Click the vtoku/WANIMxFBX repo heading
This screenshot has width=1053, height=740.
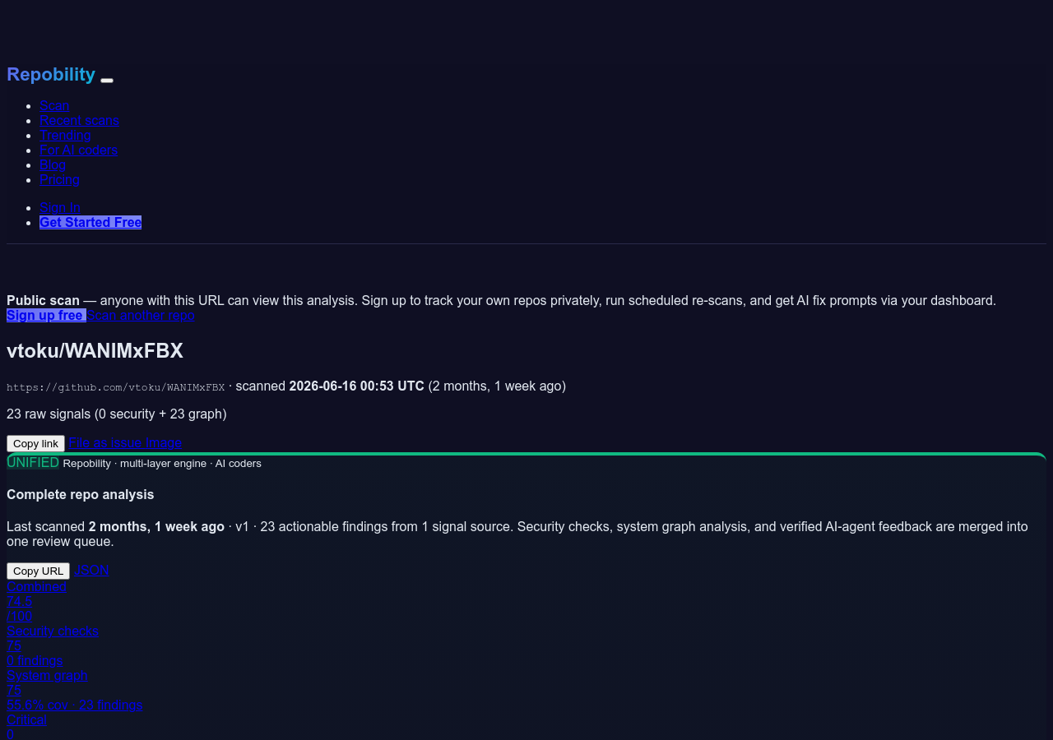tap(95, 350)
